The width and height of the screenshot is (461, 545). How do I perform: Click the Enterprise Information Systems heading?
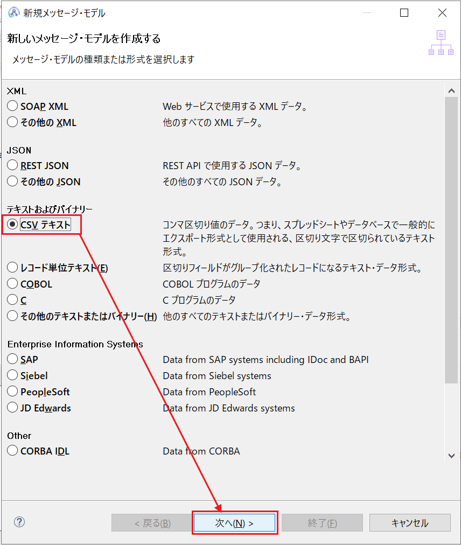(75, 344)
